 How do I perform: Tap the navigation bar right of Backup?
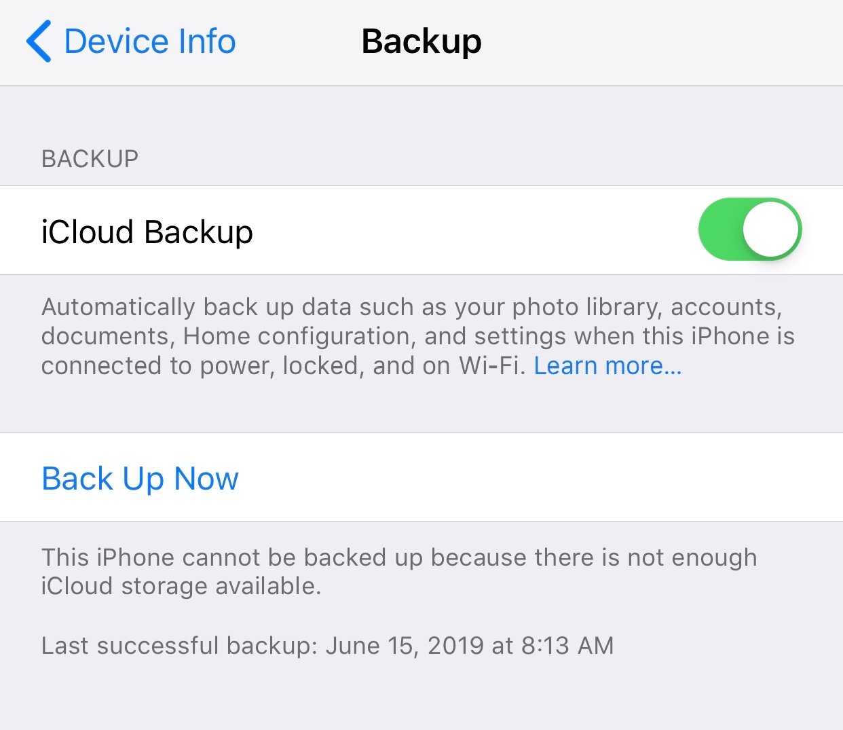pyautogui.click(x=662, y=42)
